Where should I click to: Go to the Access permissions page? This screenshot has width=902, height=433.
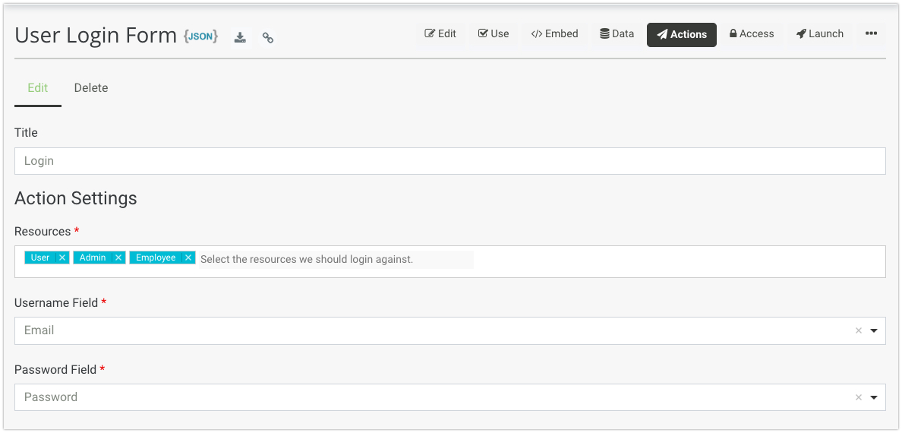point(752,34)
